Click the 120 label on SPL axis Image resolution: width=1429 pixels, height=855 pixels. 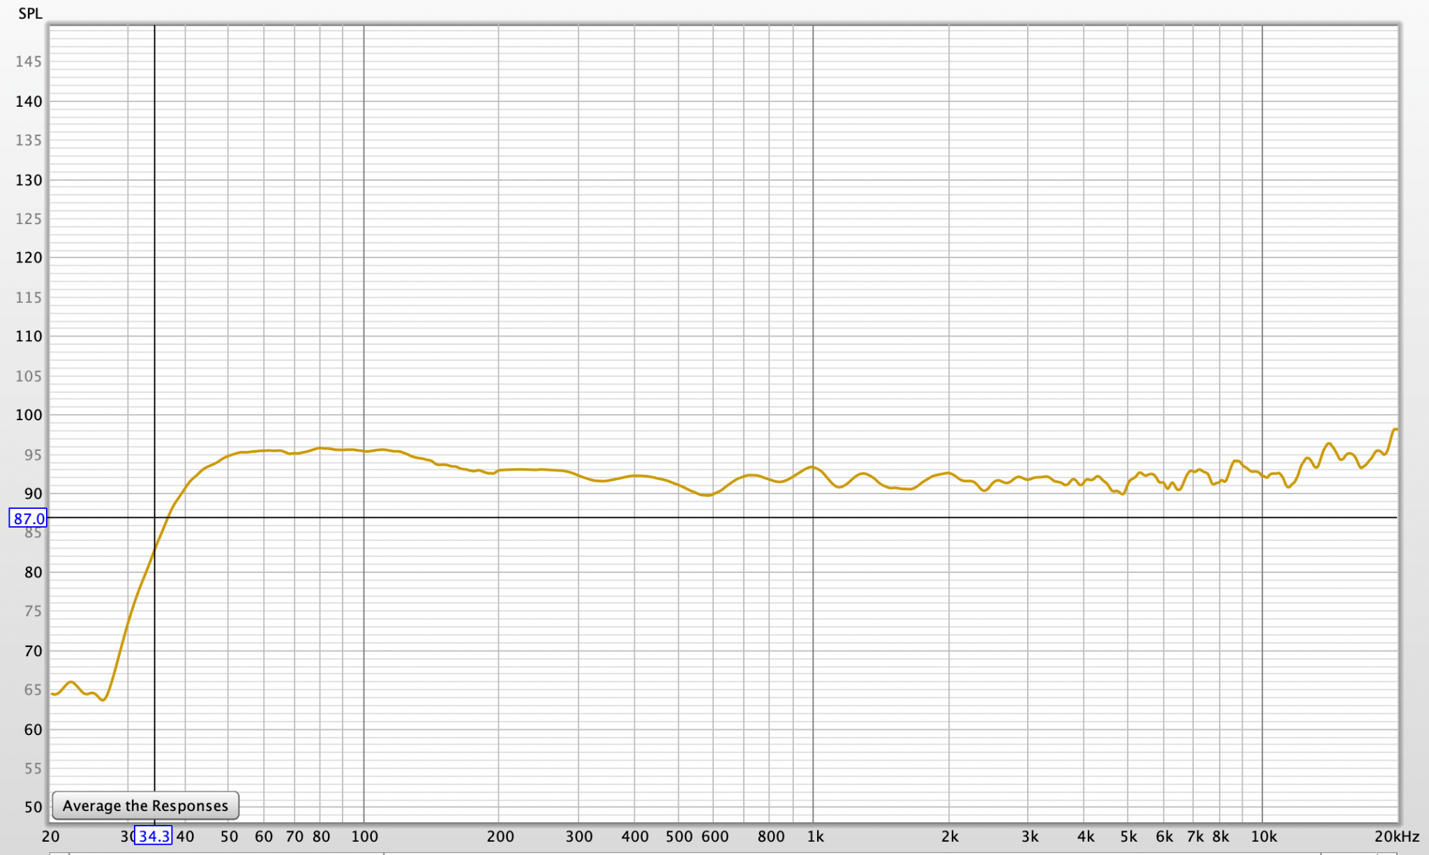(x=29, y=258)
